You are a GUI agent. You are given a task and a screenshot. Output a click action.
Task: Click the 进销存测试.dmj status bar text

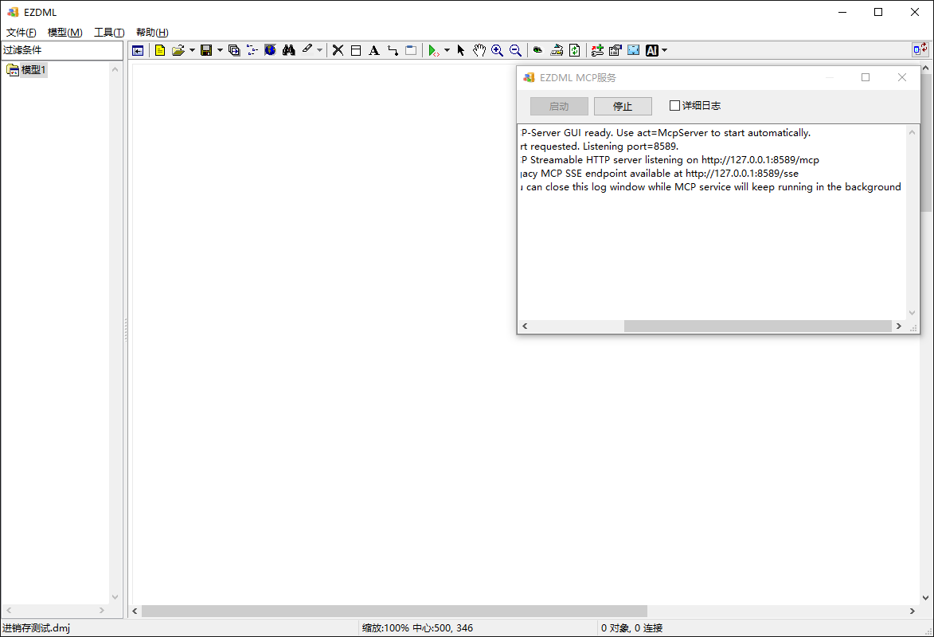[37, 627]
